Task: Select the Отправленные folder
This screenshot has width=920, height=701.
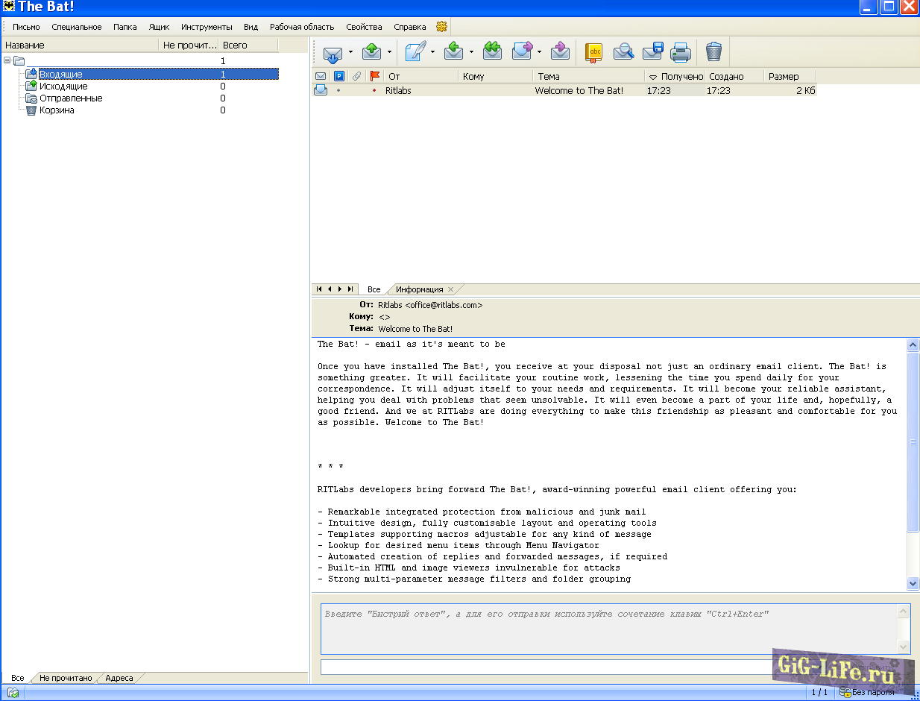Action: click(71, 98)
